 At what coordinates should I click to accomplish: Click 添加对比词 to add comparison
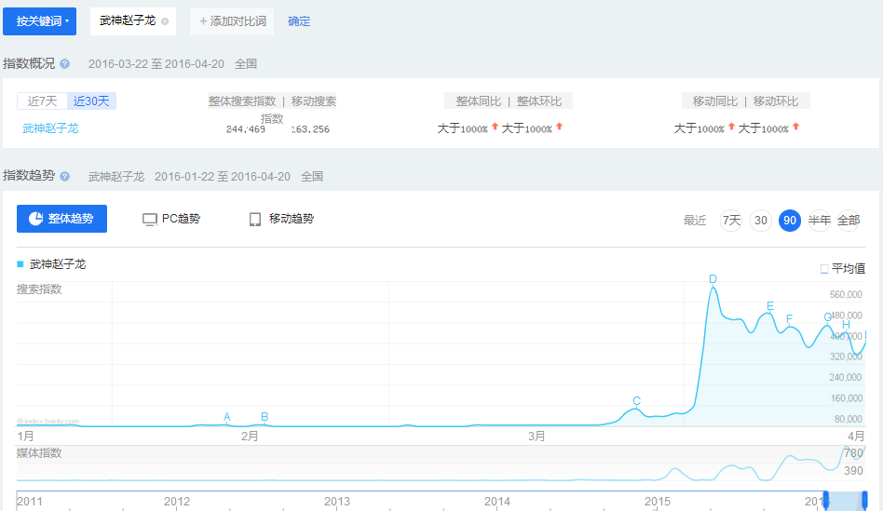click(x=232, y=20)
